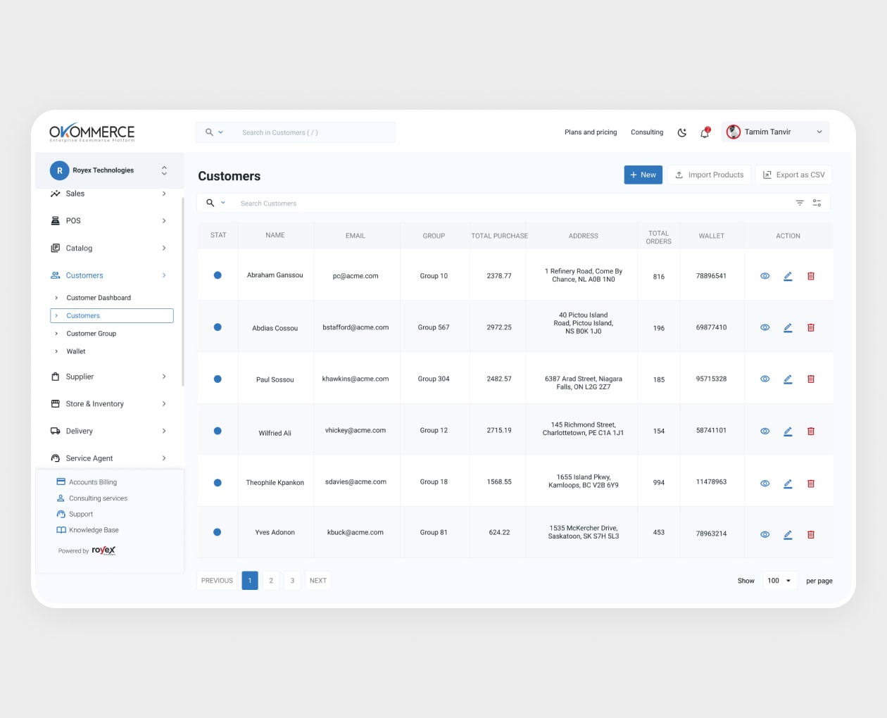Select Delivery in the sidebar menu
The image size is (887, 718).
80,431
